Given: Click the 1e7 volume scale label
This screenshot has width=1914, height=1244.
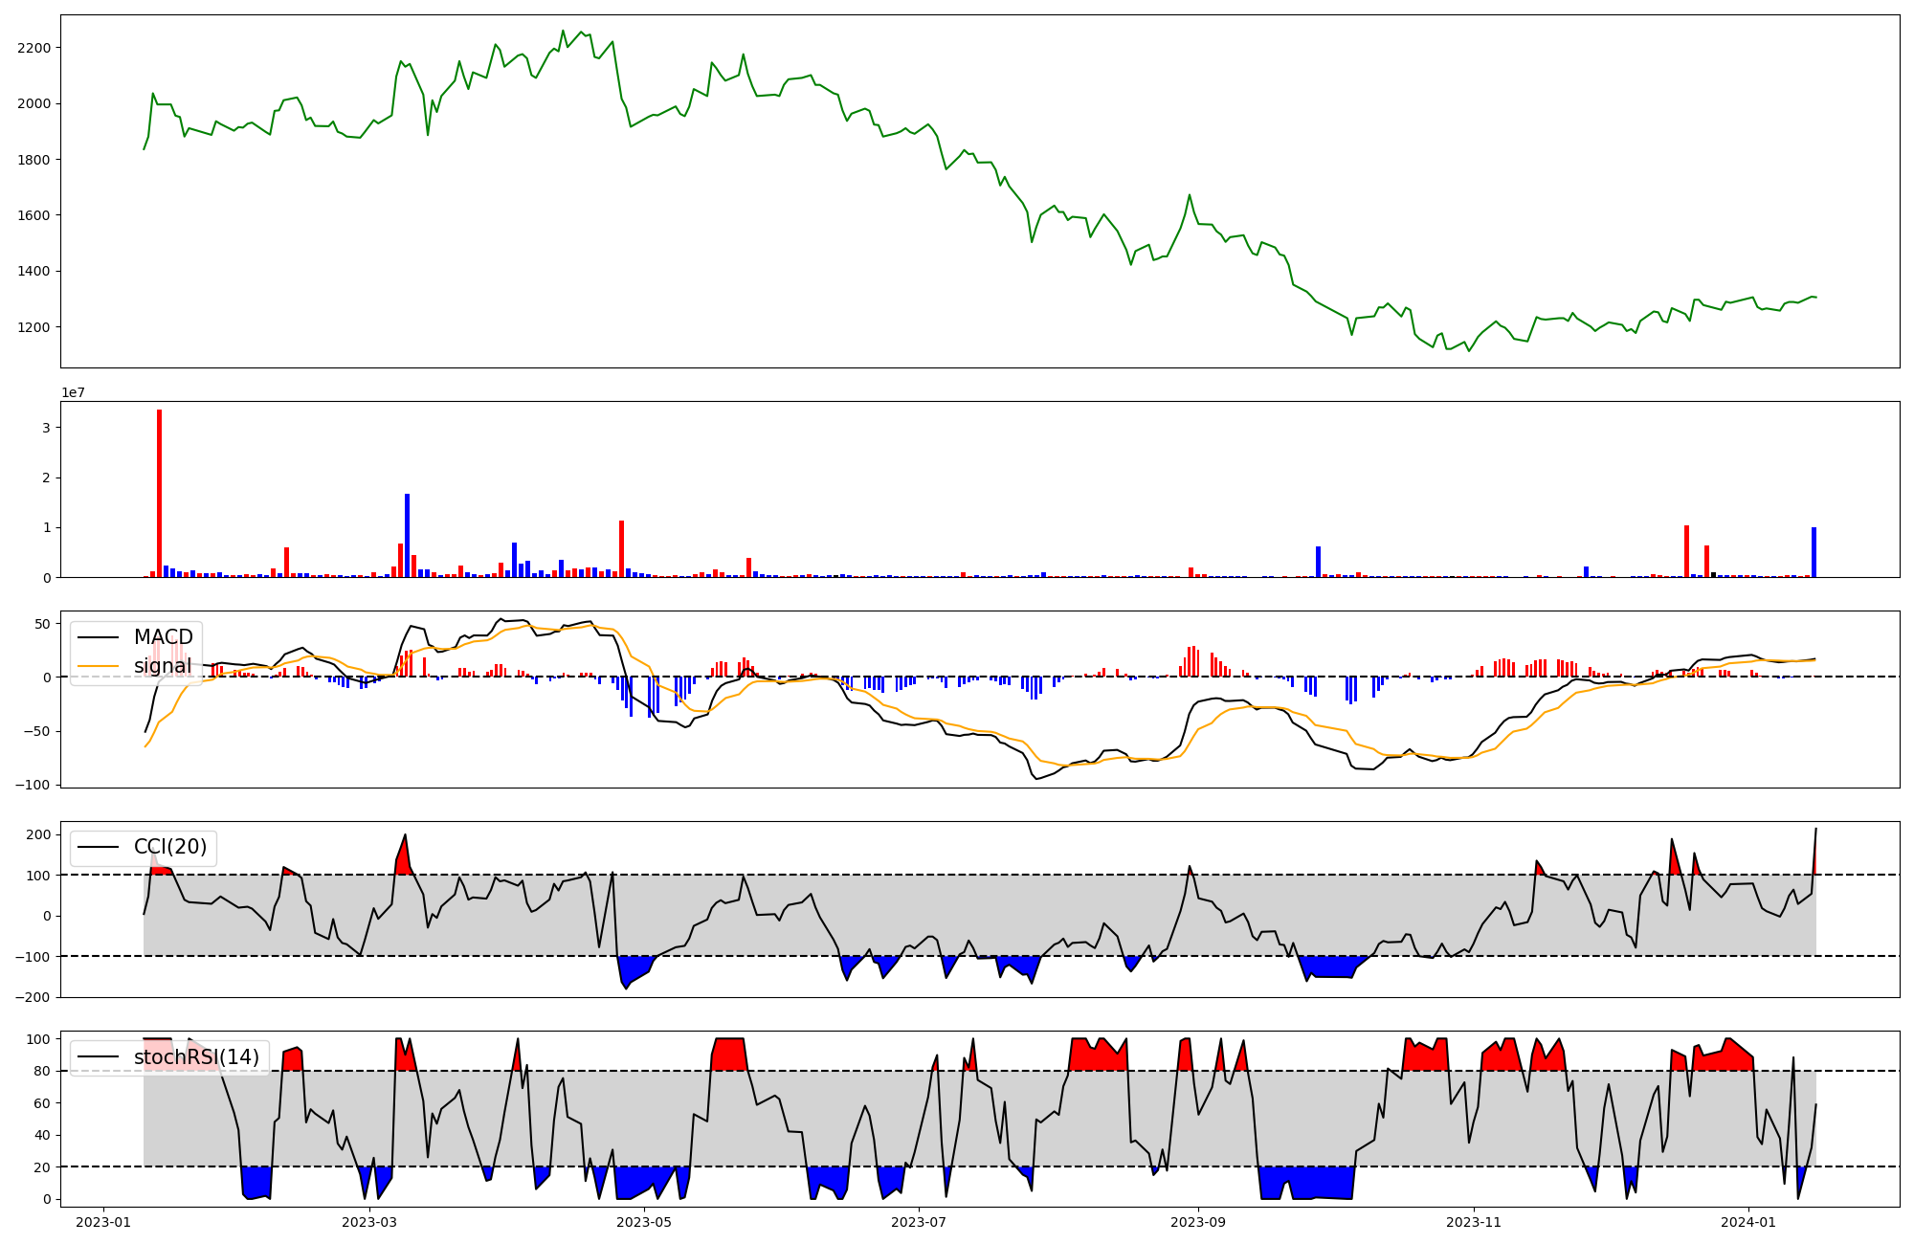Looking at the screenshot, I should coord(75,392).
